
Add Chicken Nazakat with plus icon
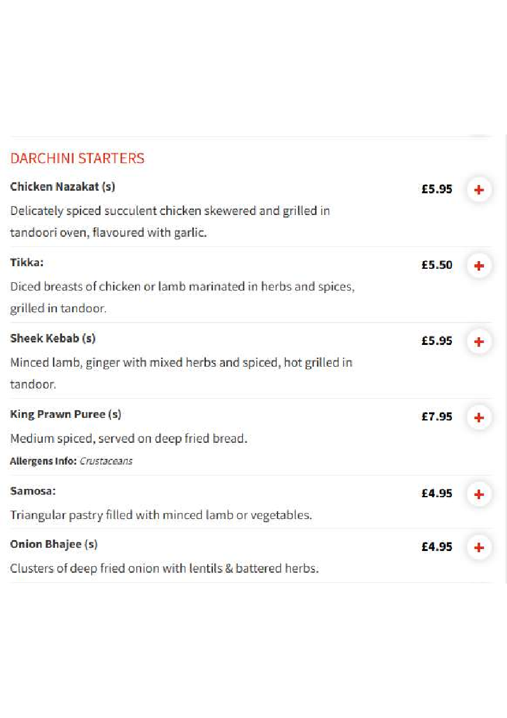point(479,189)
